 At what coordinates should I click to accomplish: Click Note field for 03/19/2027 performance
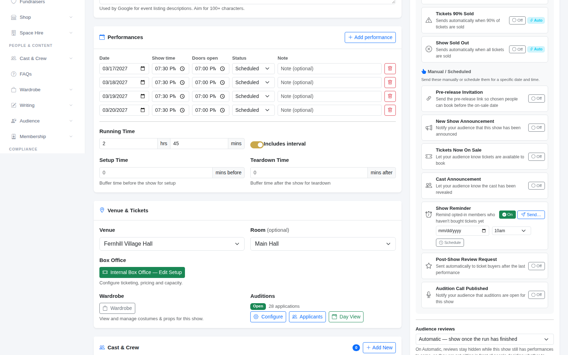tap(329, 96)
